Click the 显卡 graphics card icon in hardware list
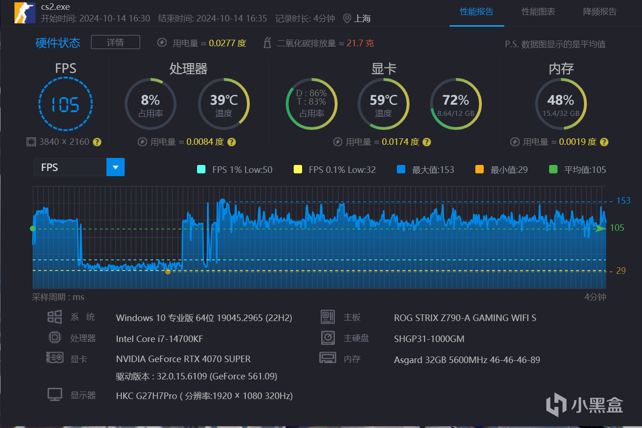 55,358
